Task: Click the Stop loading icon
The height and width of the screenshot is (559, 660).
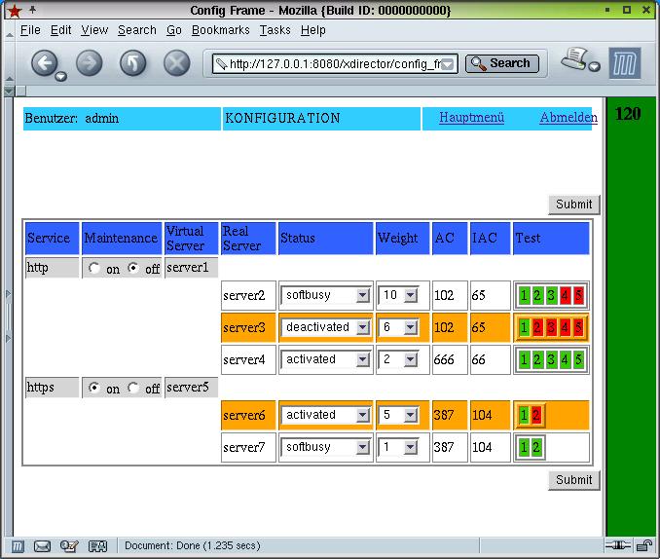Action: click(x=176, y=64)
